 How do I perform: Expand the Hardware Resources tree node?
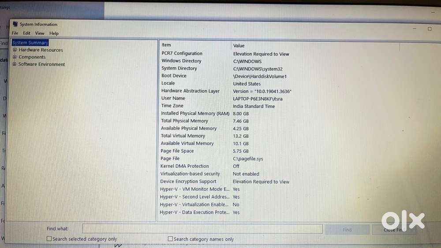[15, 50]
